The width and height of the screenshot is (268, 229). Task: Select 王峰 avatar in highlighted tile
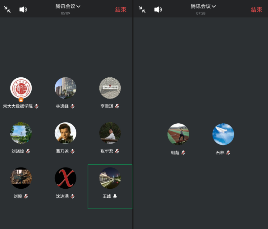pyautogui.click(x=110, y=178)
